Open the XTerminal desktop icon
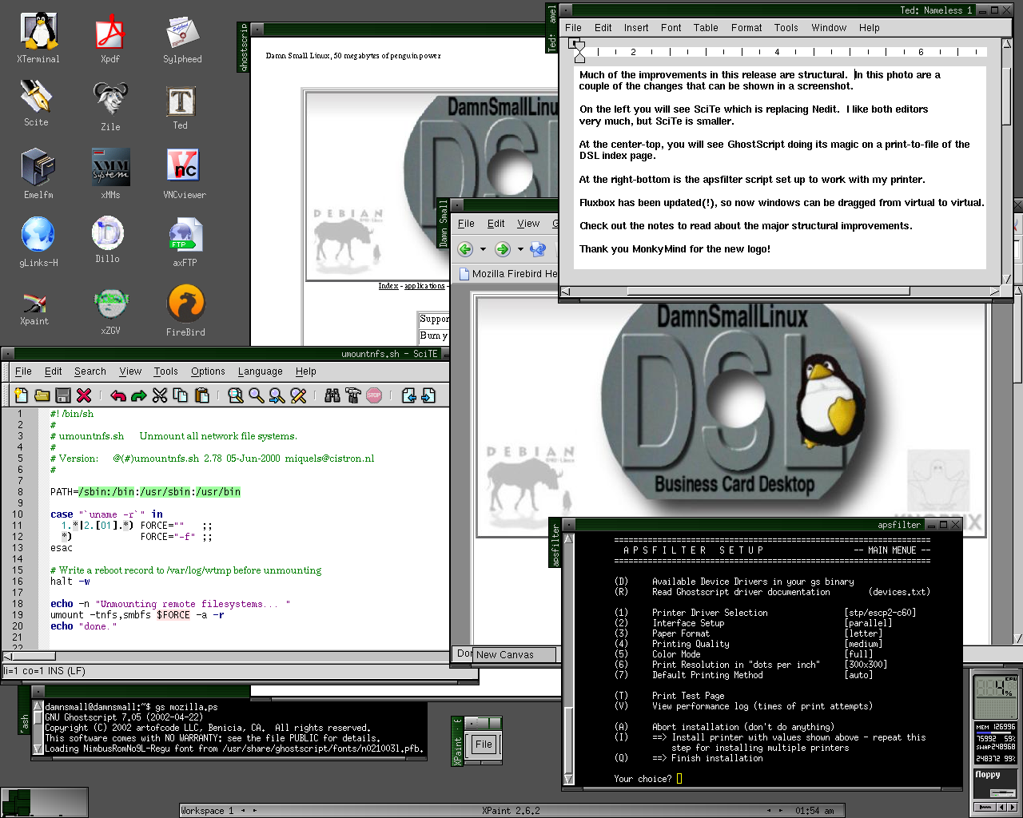This screenshot has width=1023, height=818. pyautogui.click(x=38, y=38)
